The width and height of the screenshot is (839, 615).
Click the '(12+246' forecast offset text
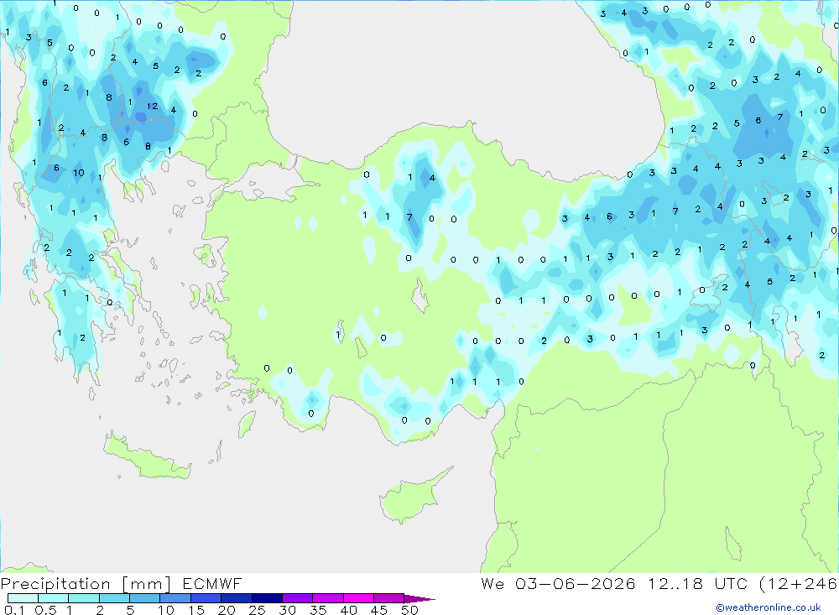(x=799, y=583)
